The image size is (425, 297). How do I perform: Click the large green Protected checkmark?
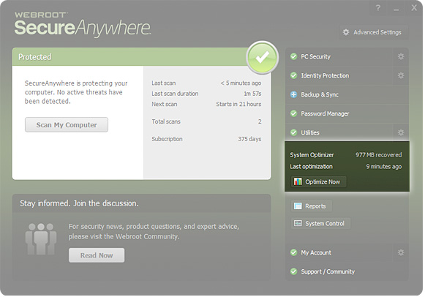tap(263, 57)
